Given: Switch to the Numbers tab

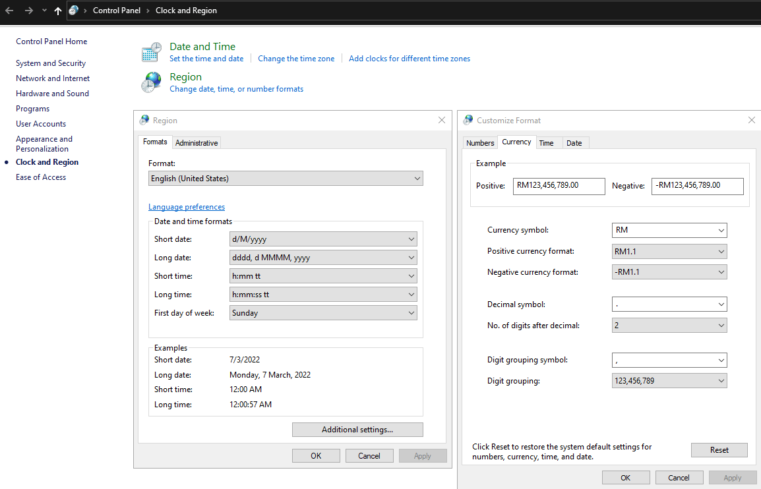Looking at the screenshot, I should point(480,142).
